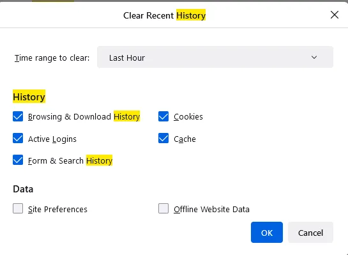The image size is (348, 255).
Task: Uncheck the Cookies checkbox
Action: [x=163, y=116]
